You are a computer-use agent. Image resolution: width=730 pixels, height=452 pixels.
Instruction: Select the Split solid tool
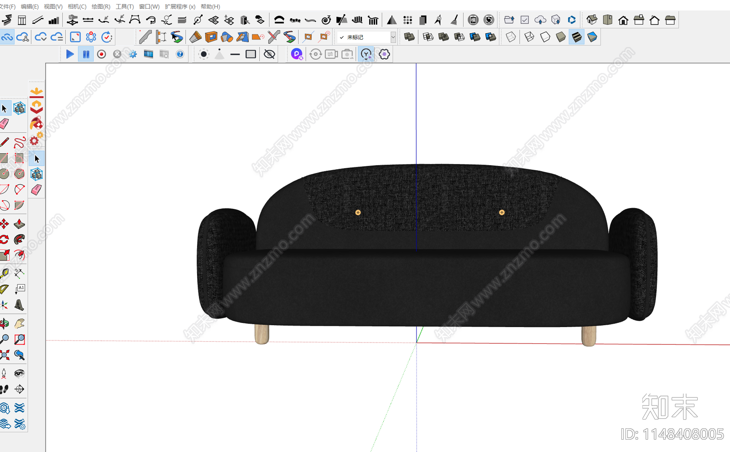(490, 37)
